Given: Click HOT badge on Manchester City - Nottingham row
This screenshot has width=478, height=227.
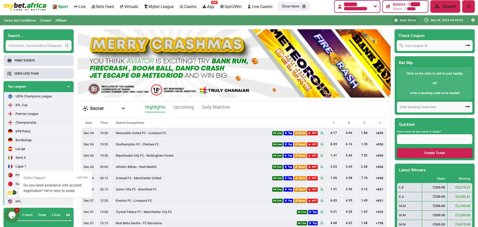Looking at the screenshot, I should point(312,156).
